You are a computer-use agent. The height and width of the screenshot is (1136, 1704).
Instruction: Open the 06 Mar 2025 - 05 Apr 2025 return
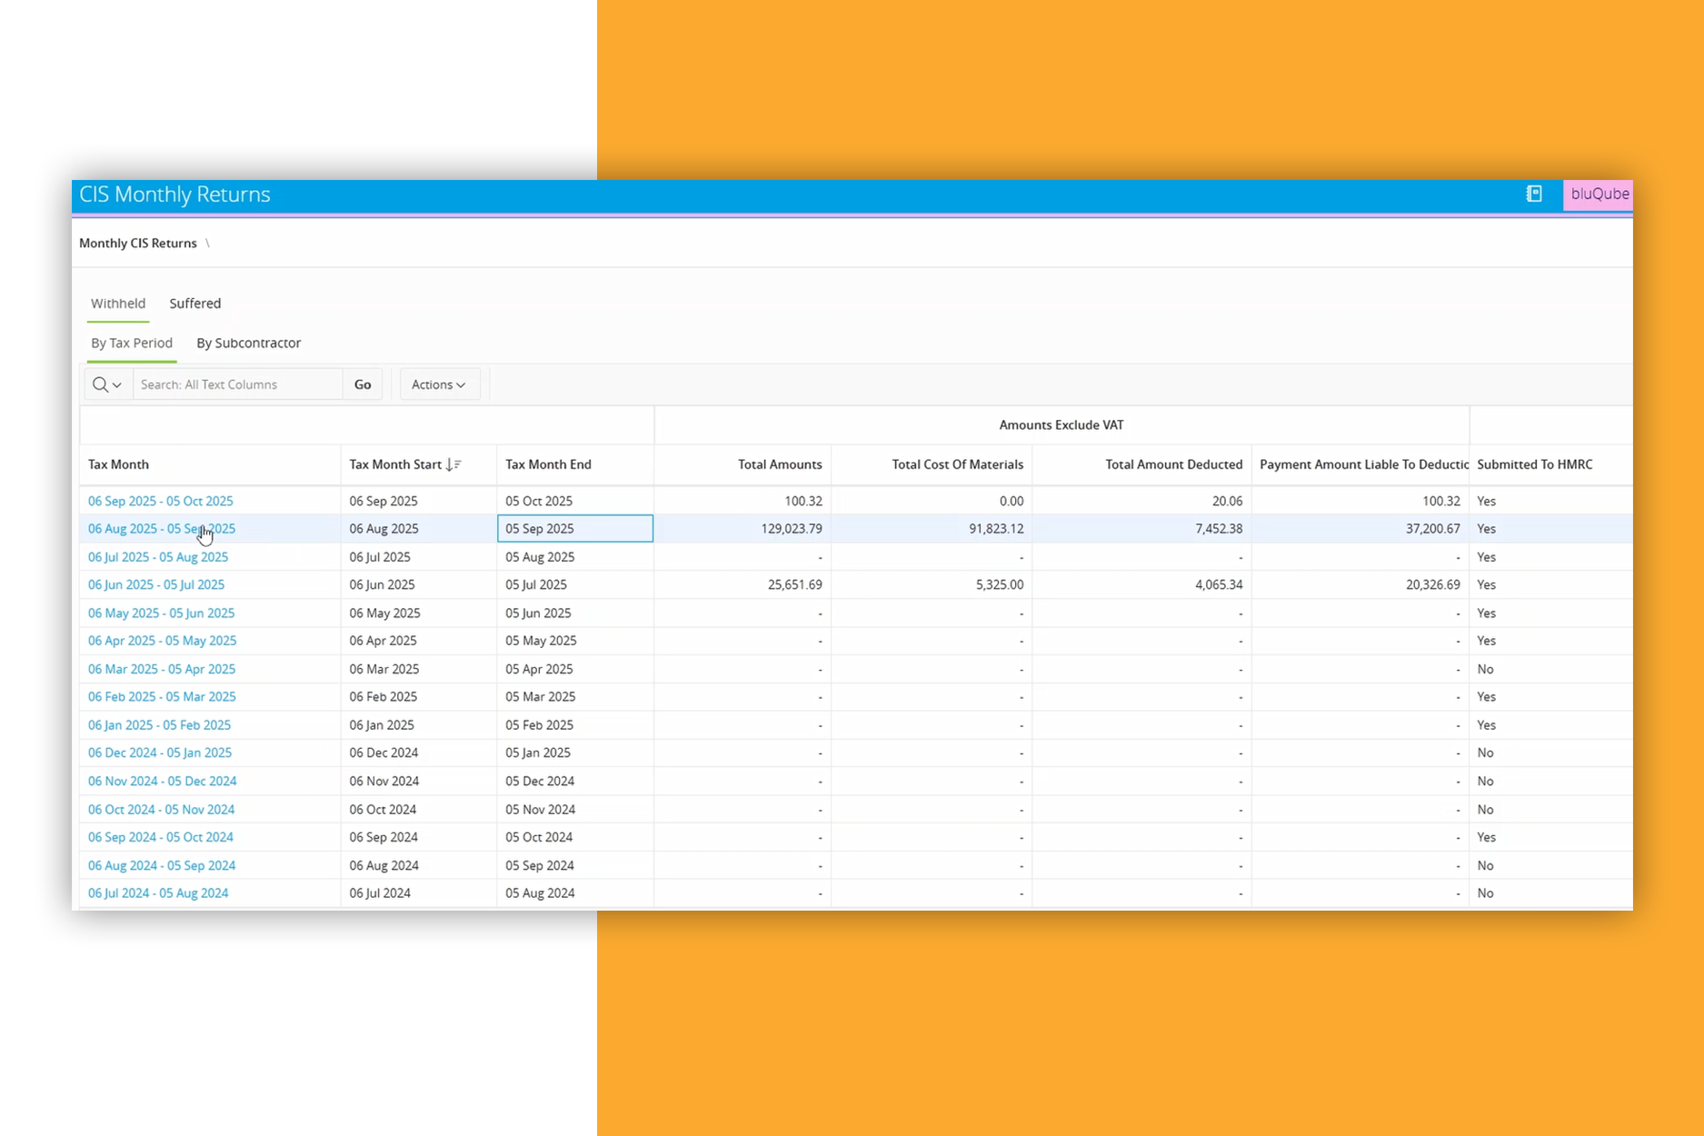coord(162,669)
